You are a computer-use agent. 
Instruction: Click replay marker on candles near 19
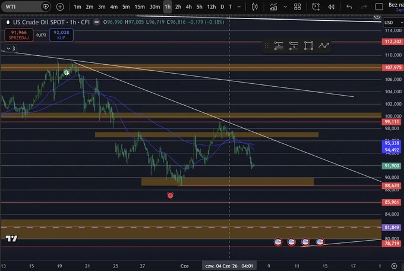point(67,72)
